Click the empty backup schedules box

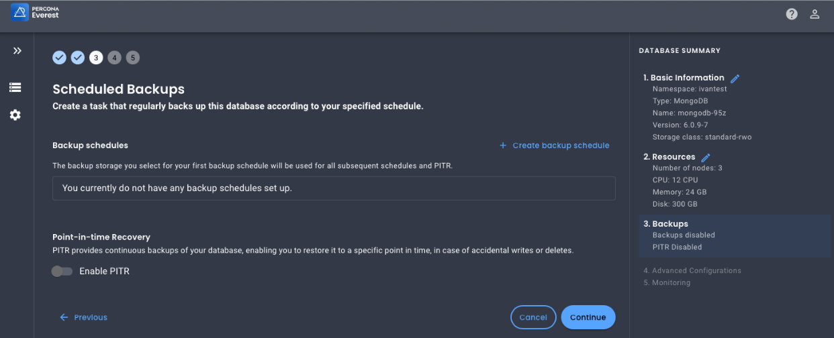tap(334, 188)
